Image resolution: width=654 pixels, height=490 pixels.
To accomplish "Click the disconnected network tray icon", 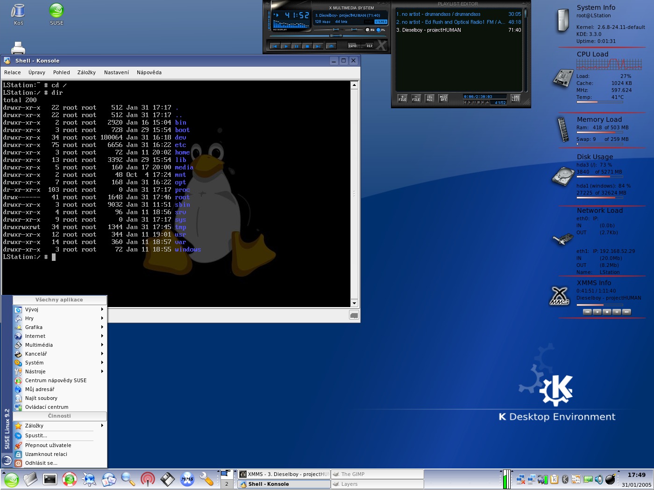I will [x=521, y=479].
